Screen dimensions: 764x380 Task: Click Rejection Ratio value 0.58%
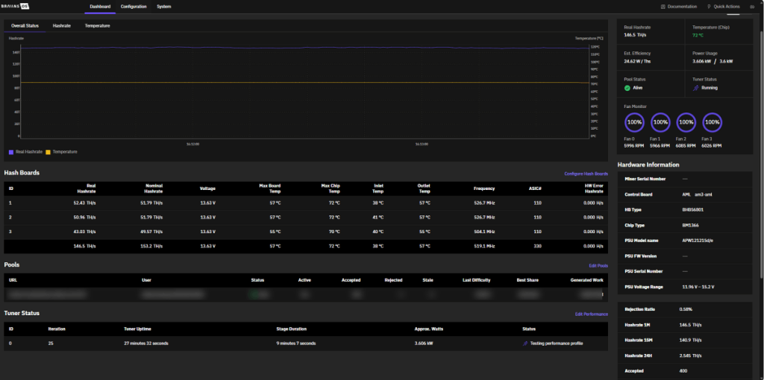(686, 309)
